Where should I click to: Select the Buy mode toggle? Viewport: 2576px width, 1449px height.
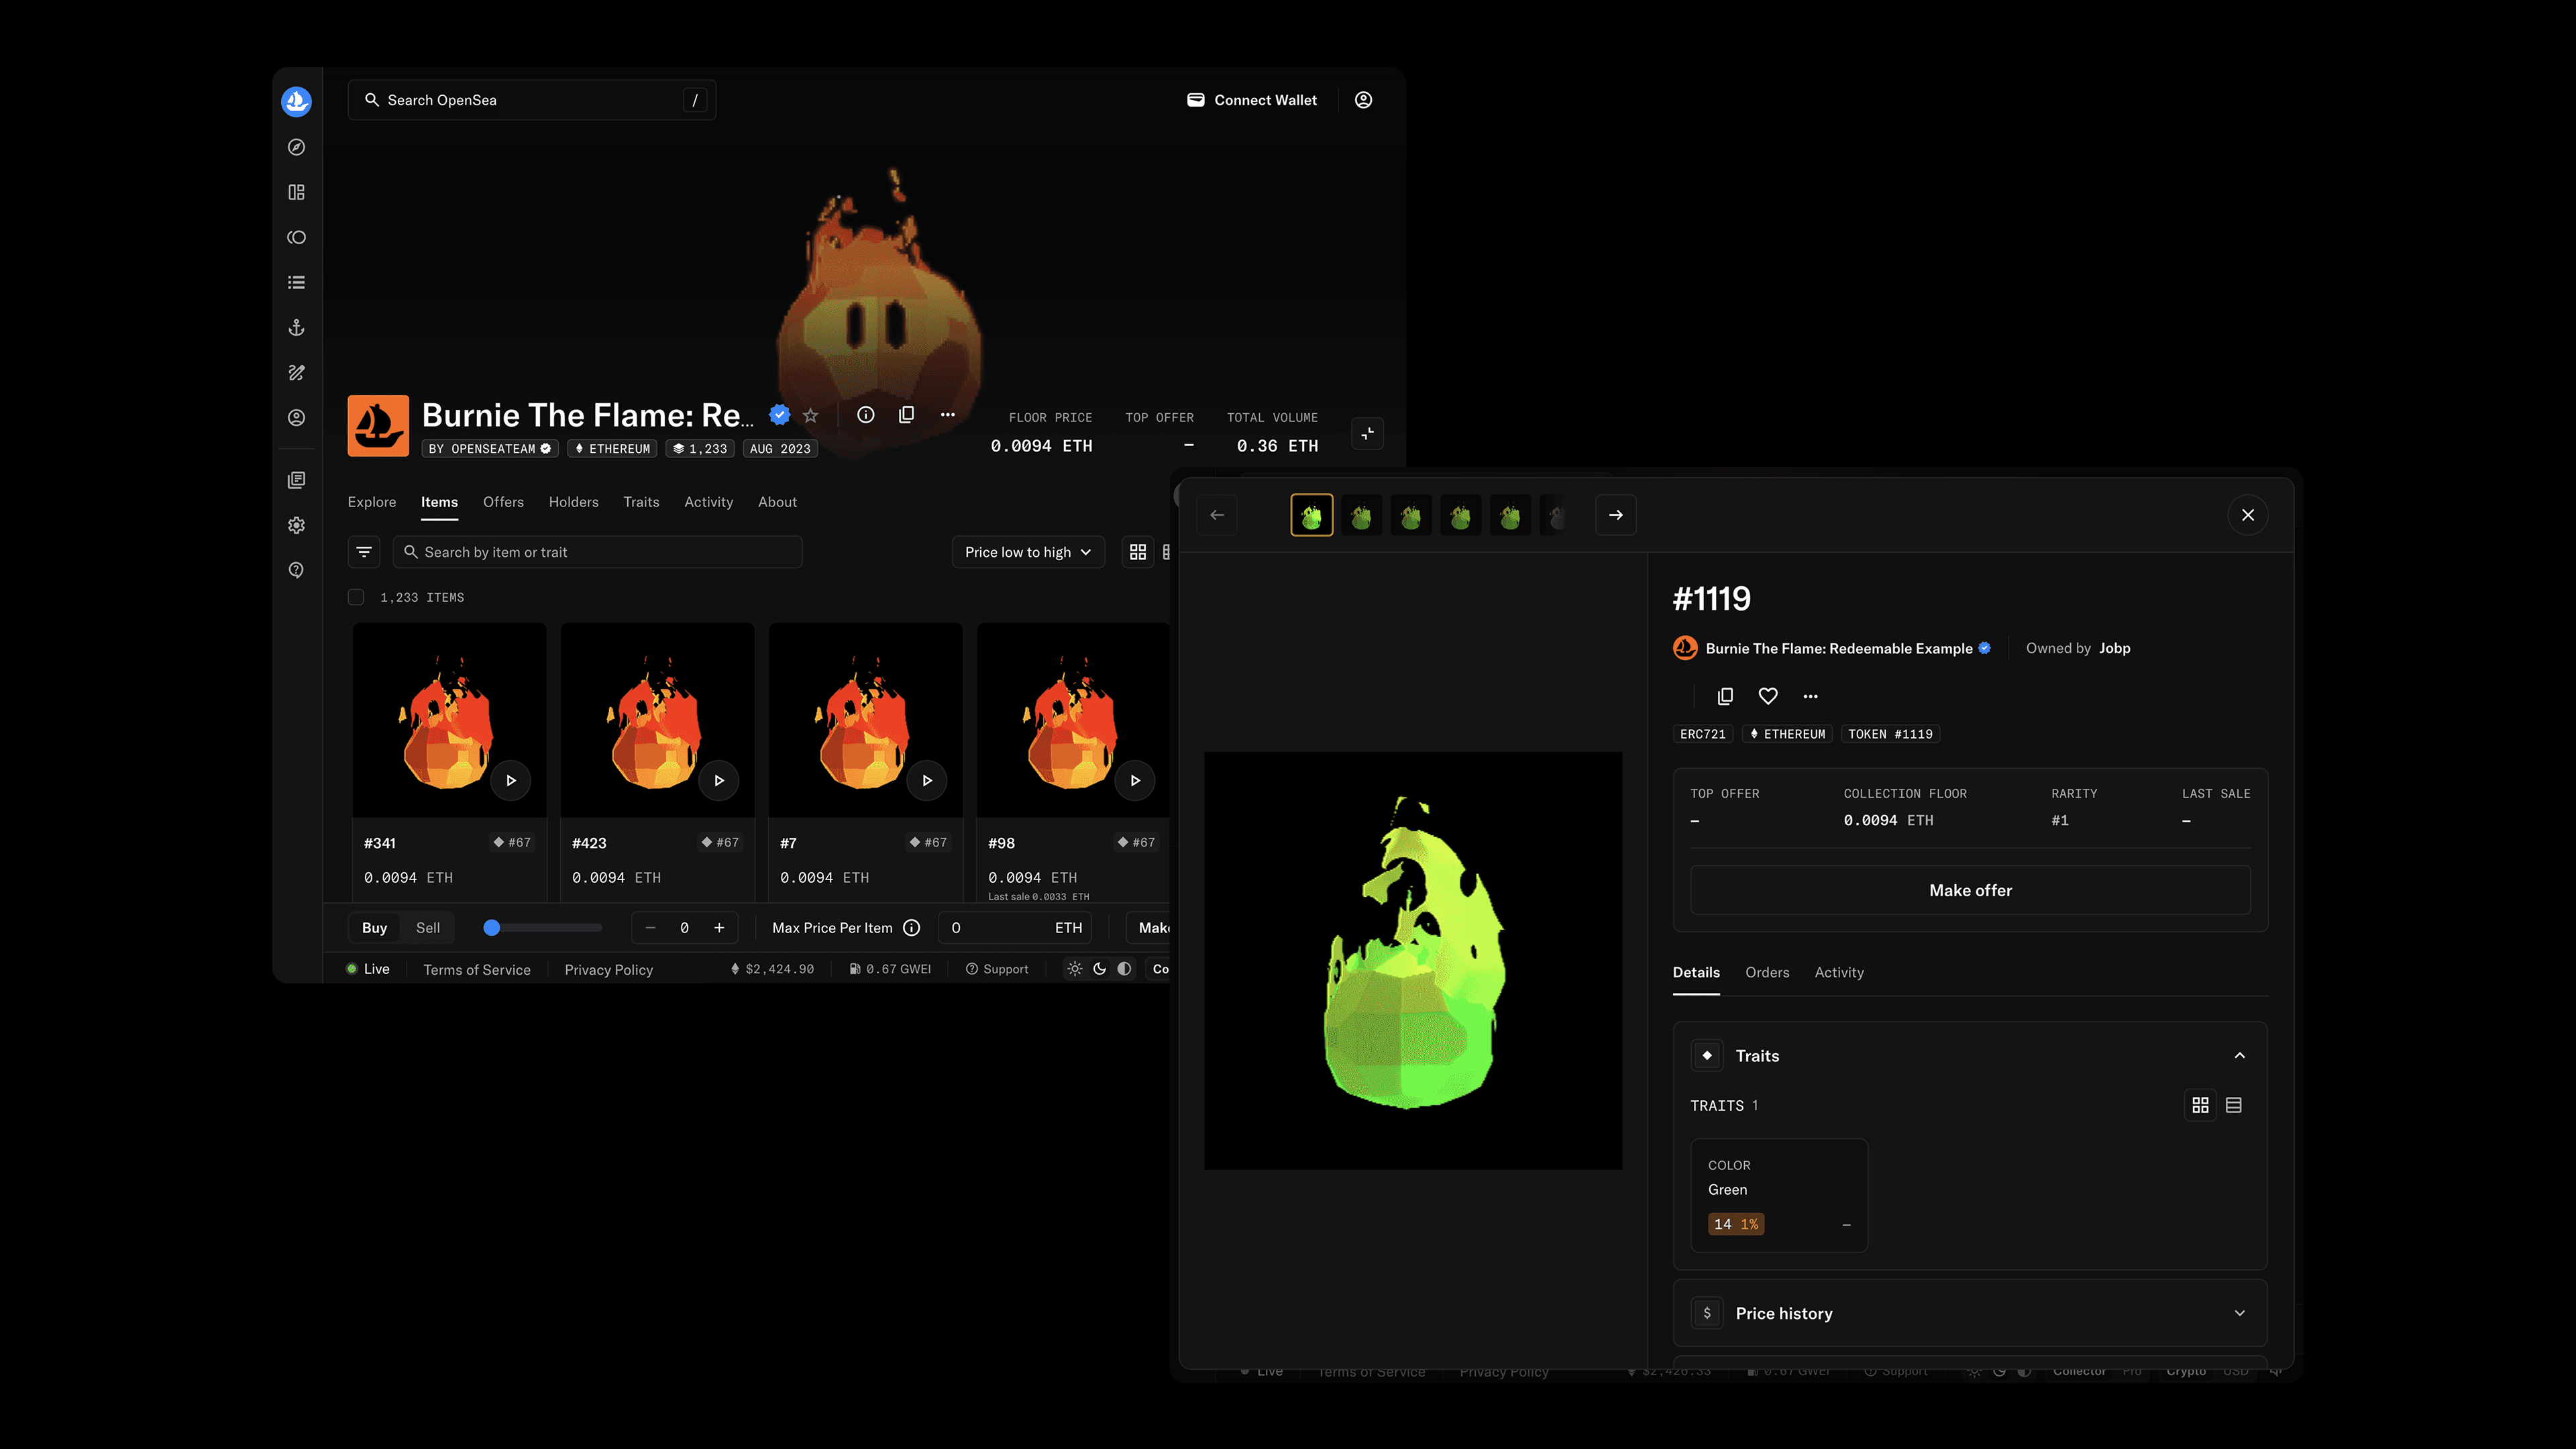point(375,928)
